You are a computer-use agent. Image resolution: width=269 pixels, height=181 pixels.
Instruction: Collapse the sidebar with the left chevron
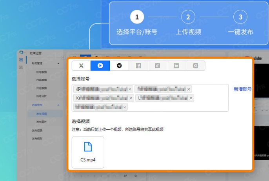point(63,57)
